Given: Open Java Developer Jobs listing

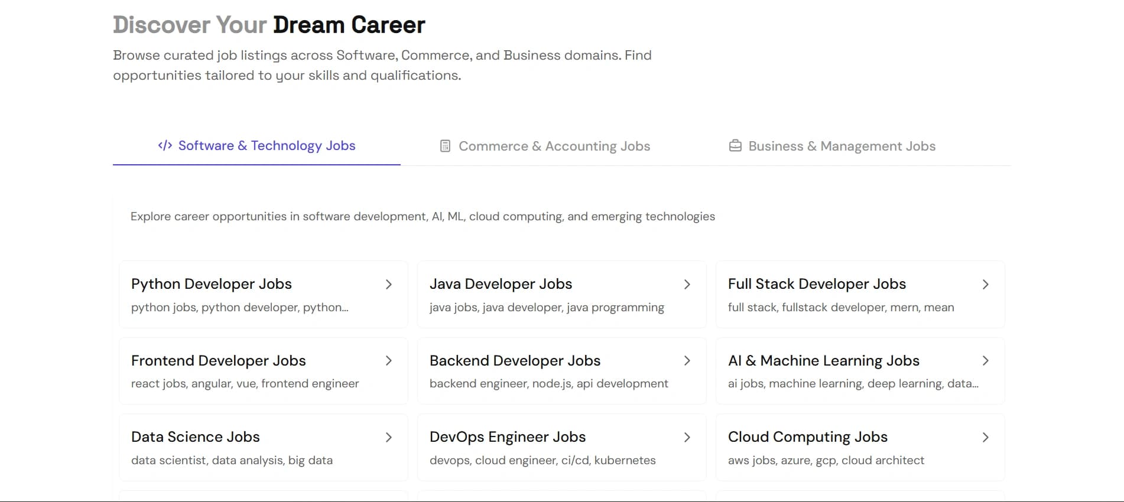Looking at the screenshot, I should click(x=561, y=294).
